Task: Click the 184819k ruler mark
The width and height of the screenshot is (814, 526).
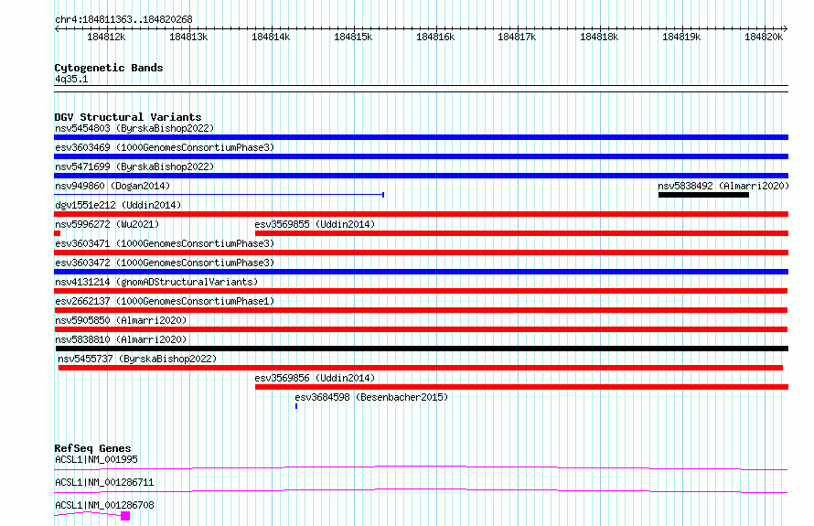Action: point(681,38)
